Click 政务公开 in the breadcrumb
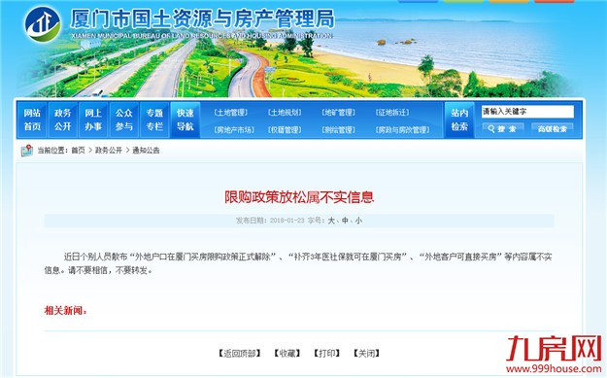The image size is (607, 378). [109, 151]
